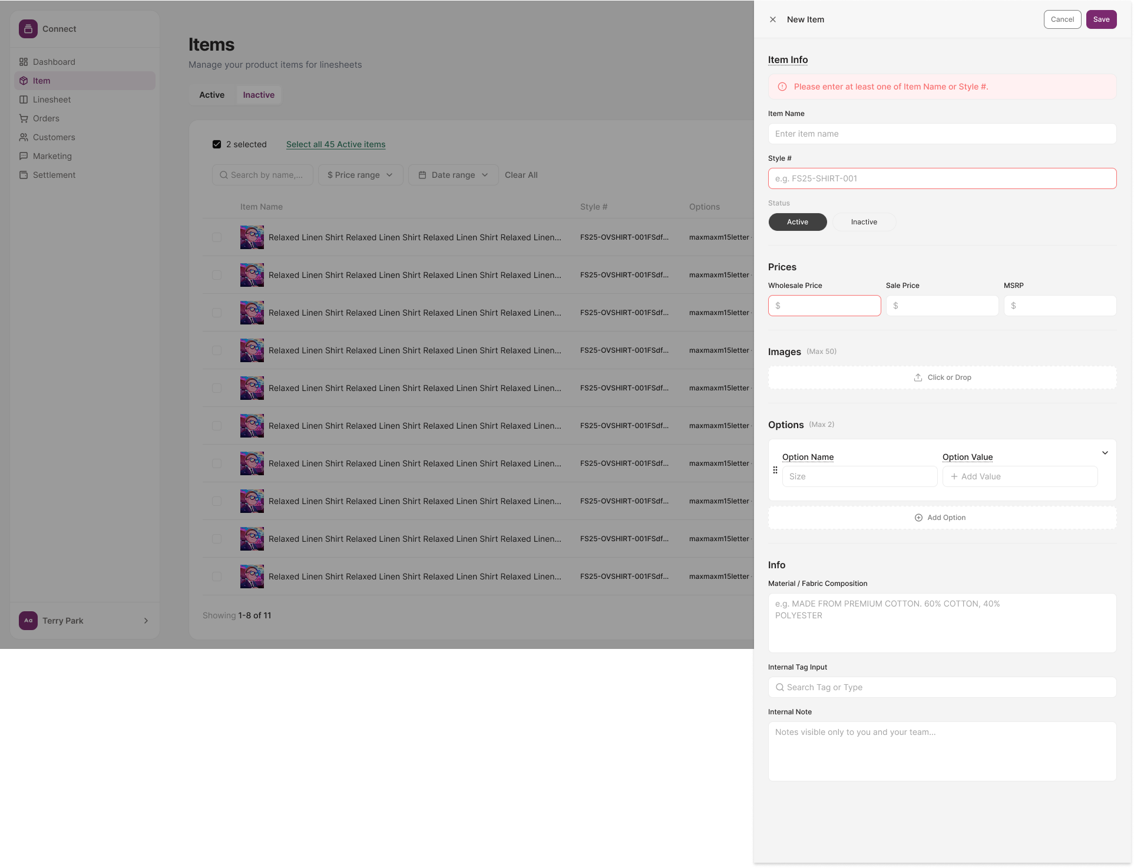Viewport: 1134px width, 868px height.
Task: Close the New Item panel with X
Action: 773,19
